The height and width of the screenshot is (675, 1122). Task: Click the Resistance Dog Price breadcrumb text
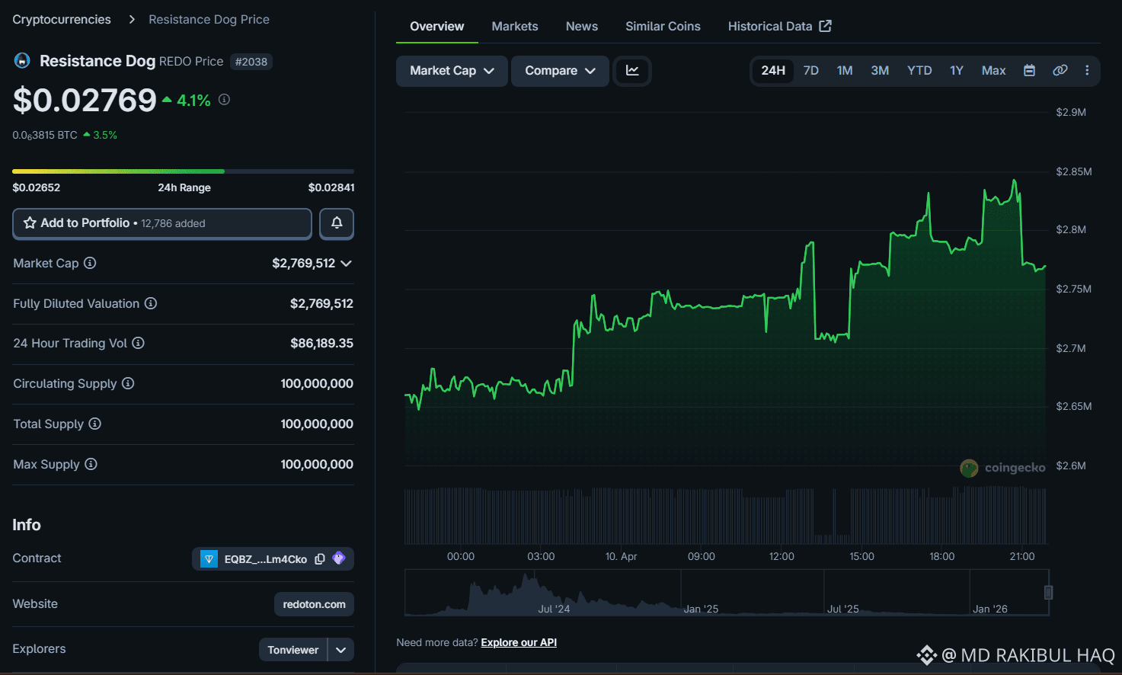point(209,20)
